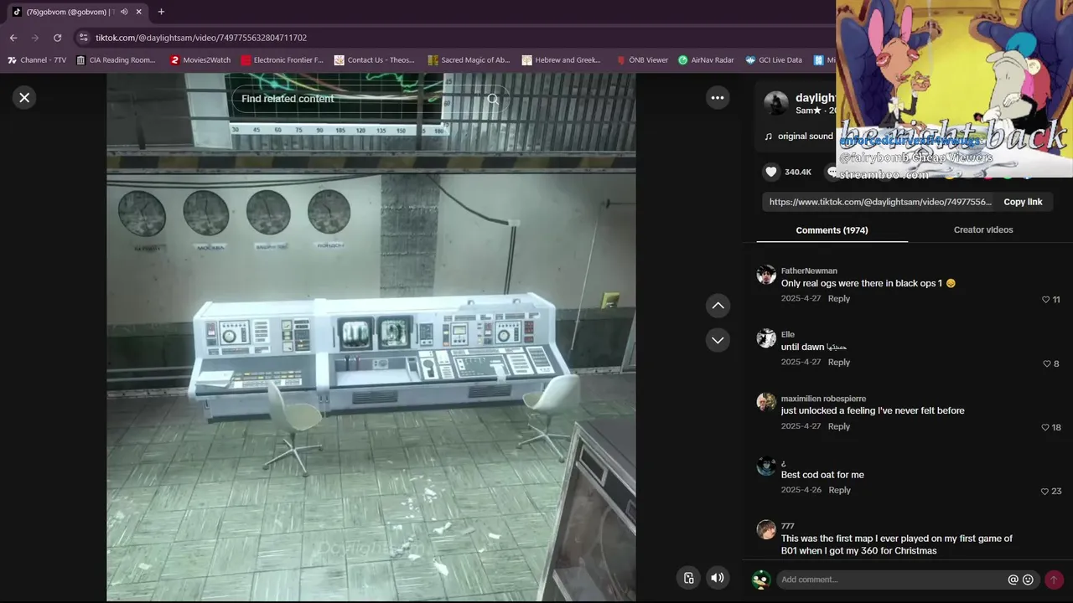Open the original sound music link
The height and width of the screenshot is (603, 1073).
click(x=805, y=137)
